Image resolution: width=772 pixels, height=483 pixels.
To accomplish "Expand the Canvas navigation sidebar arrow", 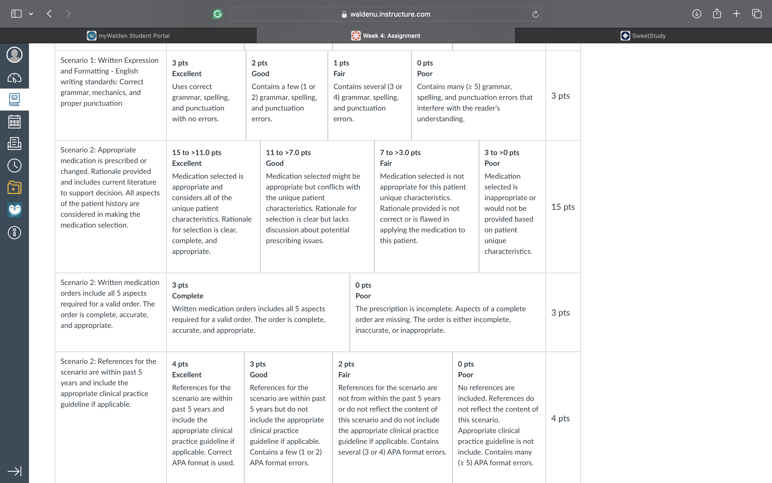I will point(14,471).
